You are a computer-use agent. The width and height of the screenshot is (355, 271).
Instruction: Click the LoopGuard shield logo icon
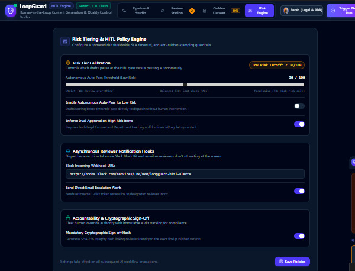tap(11, 11)
